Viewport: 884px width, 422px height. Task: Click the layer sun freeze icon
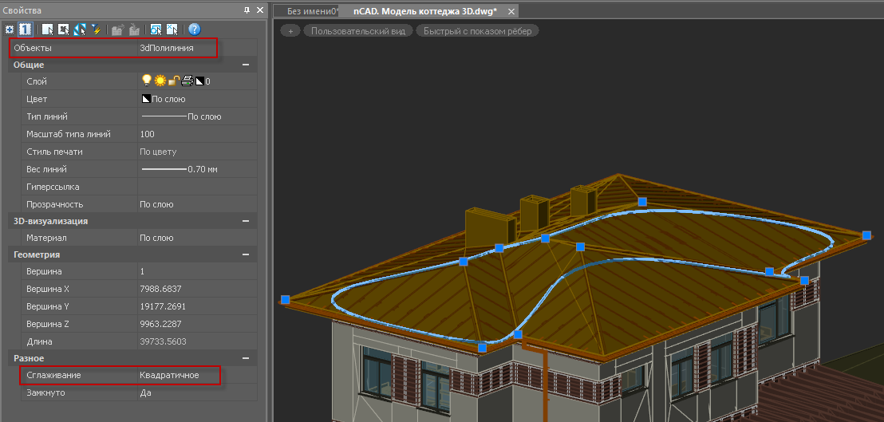[160, 81]
